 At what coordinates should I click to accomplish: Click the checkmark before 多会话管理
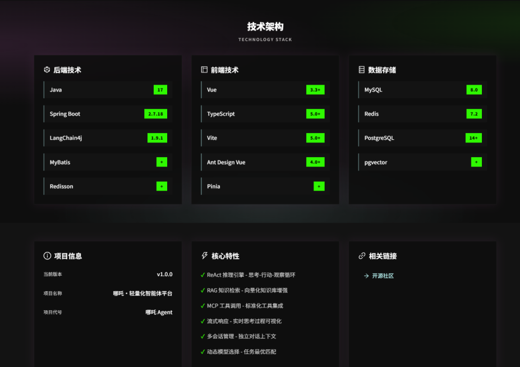(203, 337)
